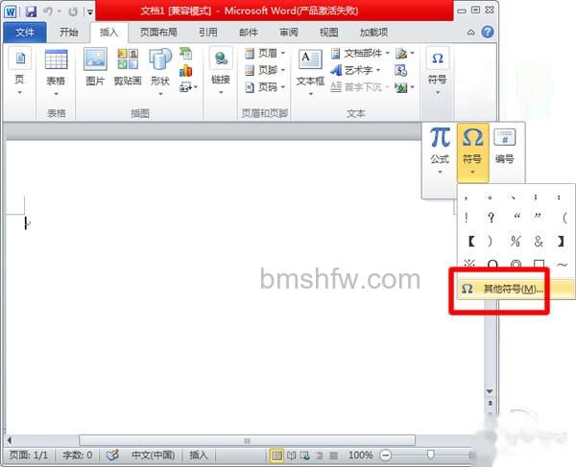Click the 字数: 0 word count
Screen dimensions: 576x467
(x=77, y=455)
